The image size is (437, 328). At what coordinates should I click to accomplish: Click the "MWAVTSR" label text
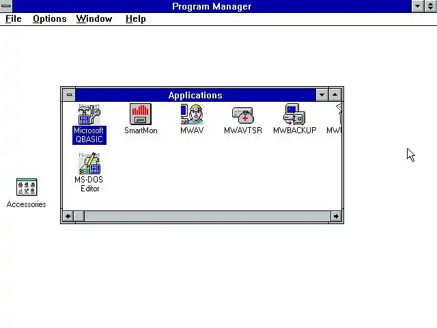[243, 131]
